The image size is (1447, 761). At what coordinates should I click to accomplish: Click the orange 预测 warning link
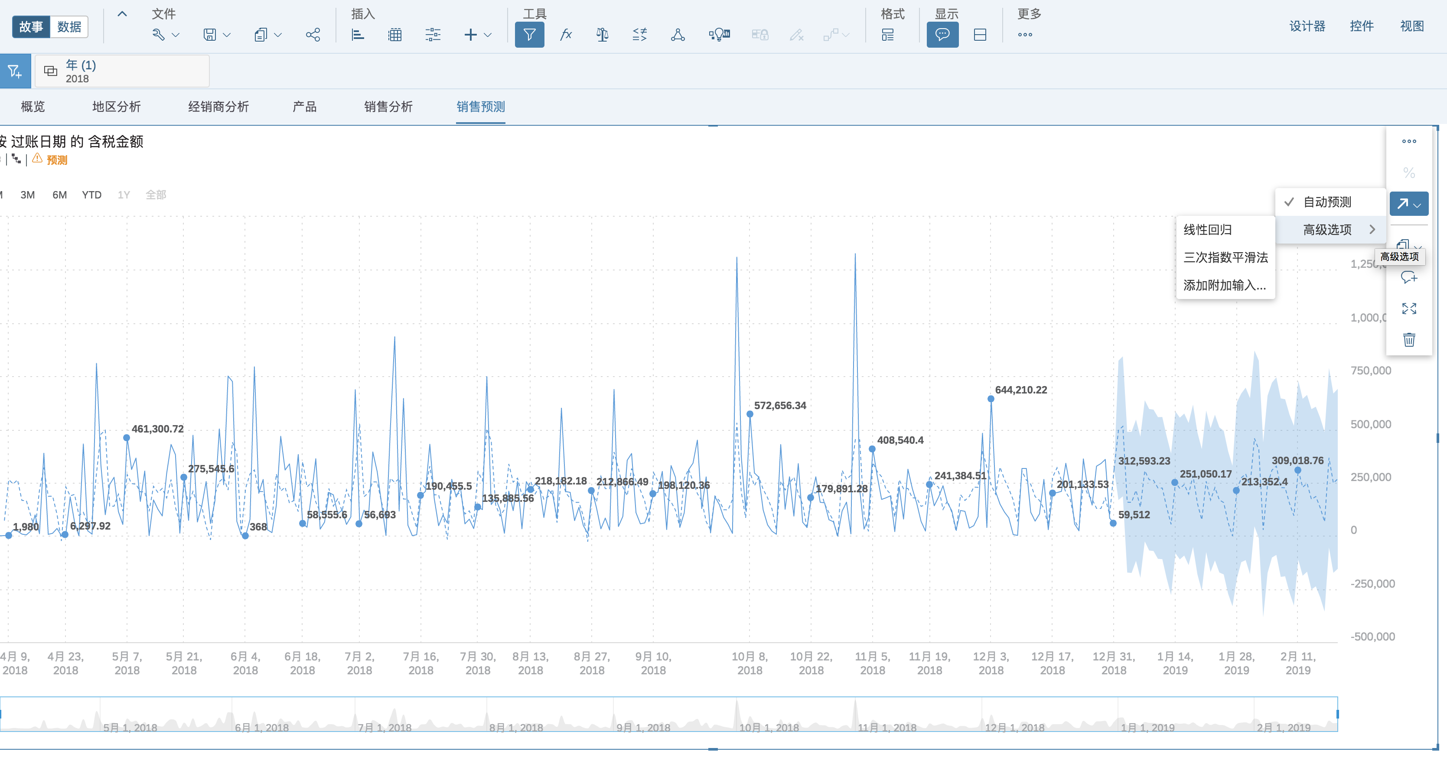[57, 160]
